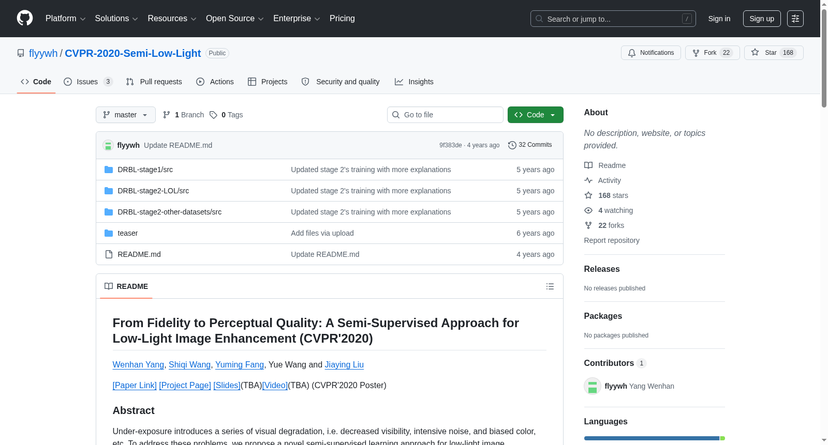Open the [Project Page] hyperlink

tap(185, 386)
